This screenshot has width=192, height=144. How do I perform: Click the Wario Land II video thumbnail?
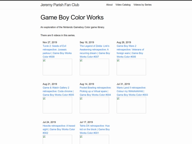click(x=131, y=105)
